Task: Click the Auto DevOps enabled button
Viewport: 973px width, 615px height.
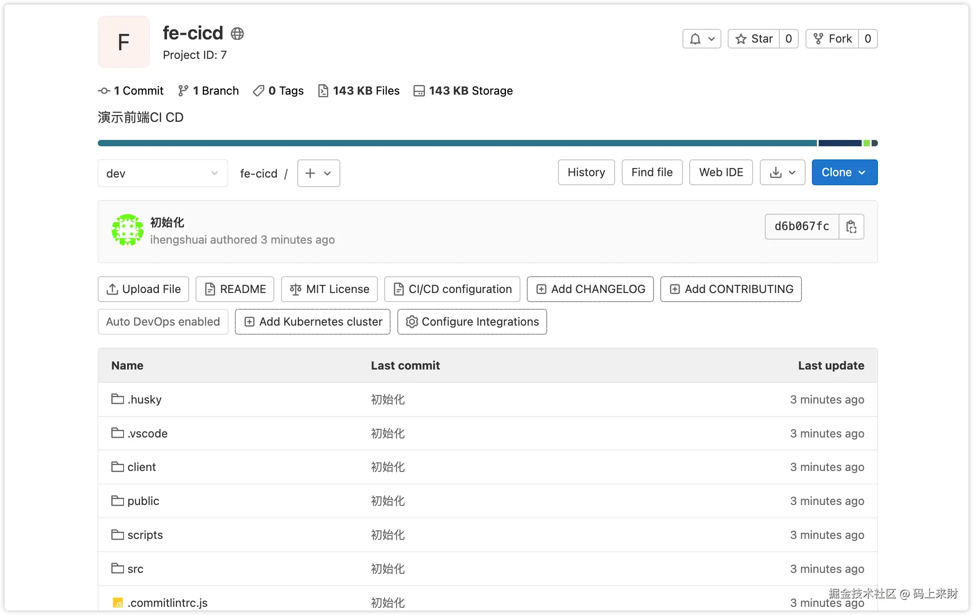Action: pos(163,322)
